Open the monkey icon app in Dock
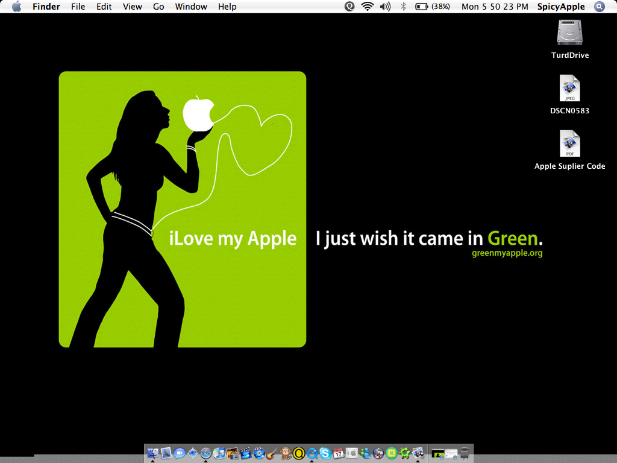 (286, 453)
